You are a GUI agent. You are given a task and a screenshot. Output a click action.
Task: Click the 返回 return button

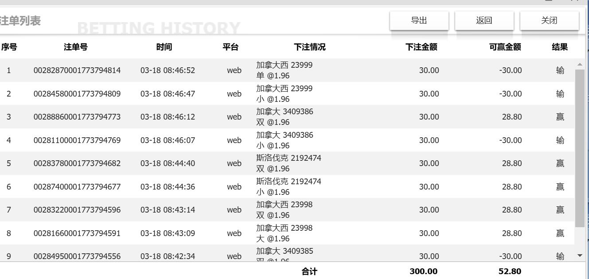coord(484,19)
